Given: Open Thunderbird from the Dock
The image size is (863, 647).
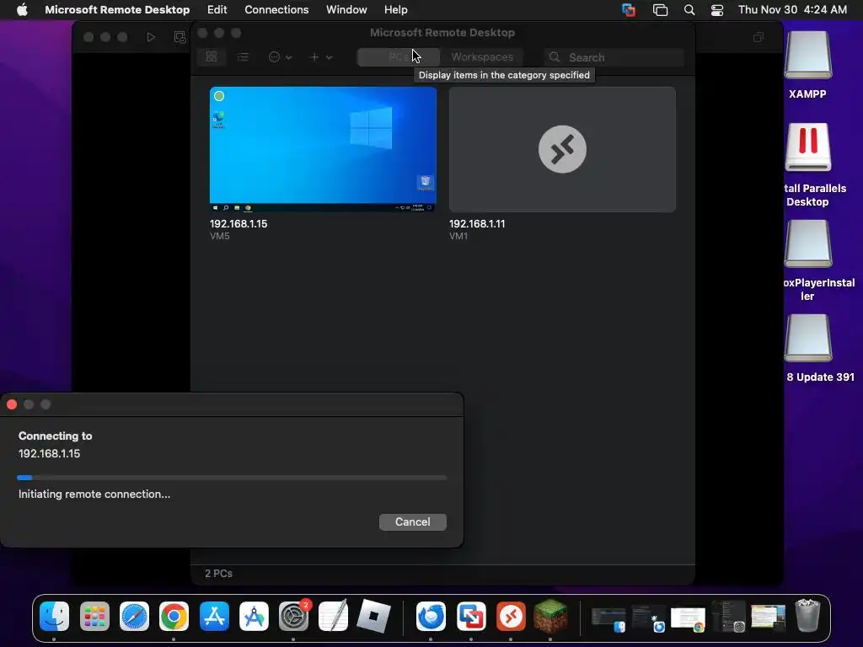Looking at the screenshot, I should (431, 616).
